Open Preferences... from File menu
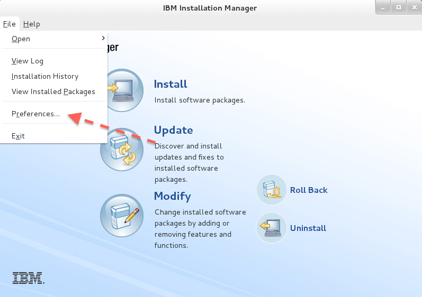 click(x=54, y=114)
